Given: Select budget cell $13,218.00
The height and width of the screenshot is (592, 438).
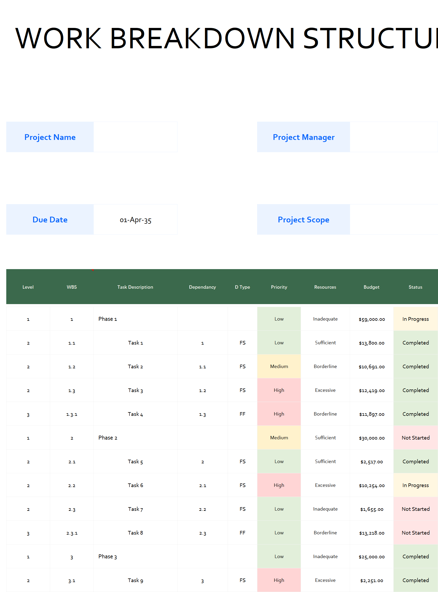Looking at the screenshot, I should (372, 532).
